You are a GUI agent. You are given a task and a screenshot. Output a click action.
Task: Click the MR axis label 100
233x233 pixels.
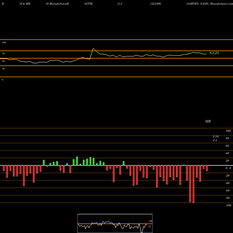[x=228, y=131]
